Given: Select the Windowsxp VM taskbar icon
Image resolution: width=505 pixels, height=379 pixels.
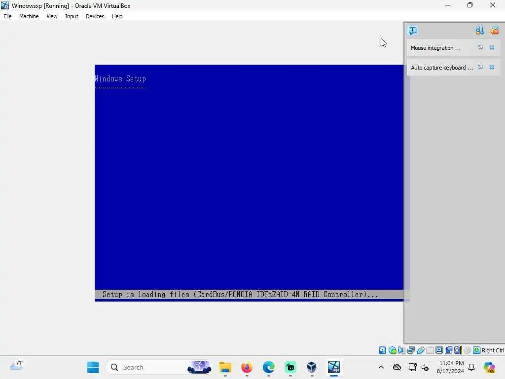Looking at the screenshot, I should coord(334,367).
